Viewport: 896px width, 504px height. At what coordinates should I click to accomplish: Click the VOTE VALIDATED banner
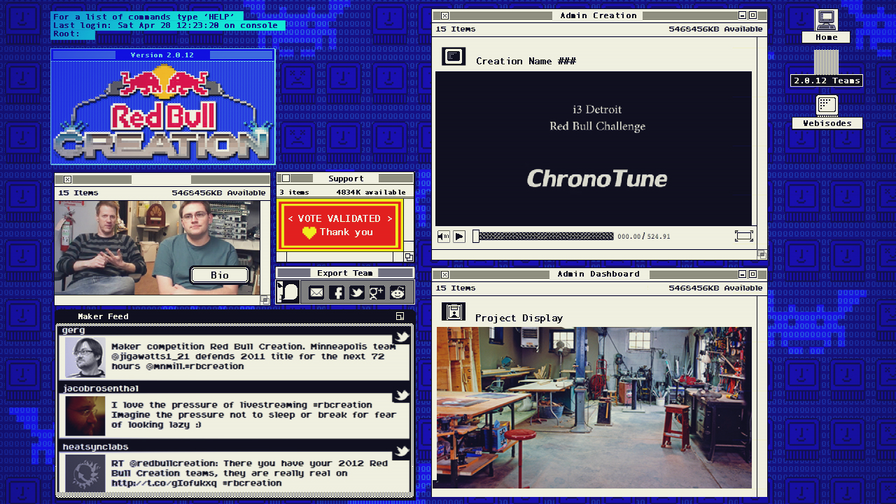[x=340, y=225]
